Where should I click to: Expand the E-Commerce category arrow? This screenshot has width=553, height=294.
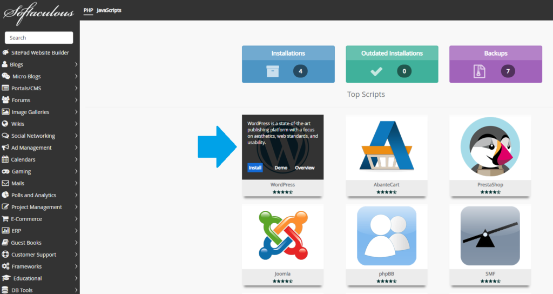[x=76, y=219]
